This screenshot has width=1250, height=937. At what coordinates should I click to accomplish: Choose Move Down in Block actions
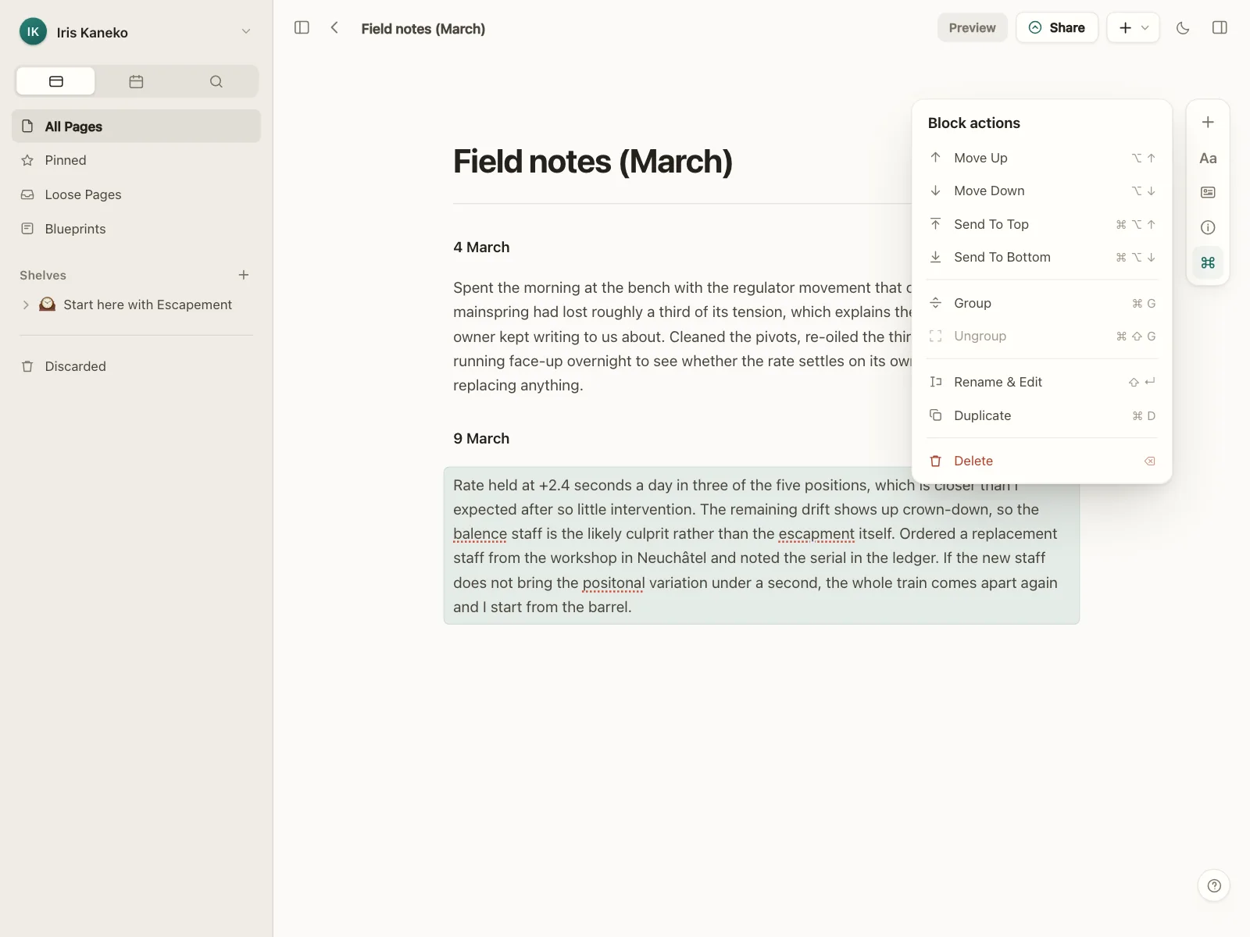(x=1042, y=191)
